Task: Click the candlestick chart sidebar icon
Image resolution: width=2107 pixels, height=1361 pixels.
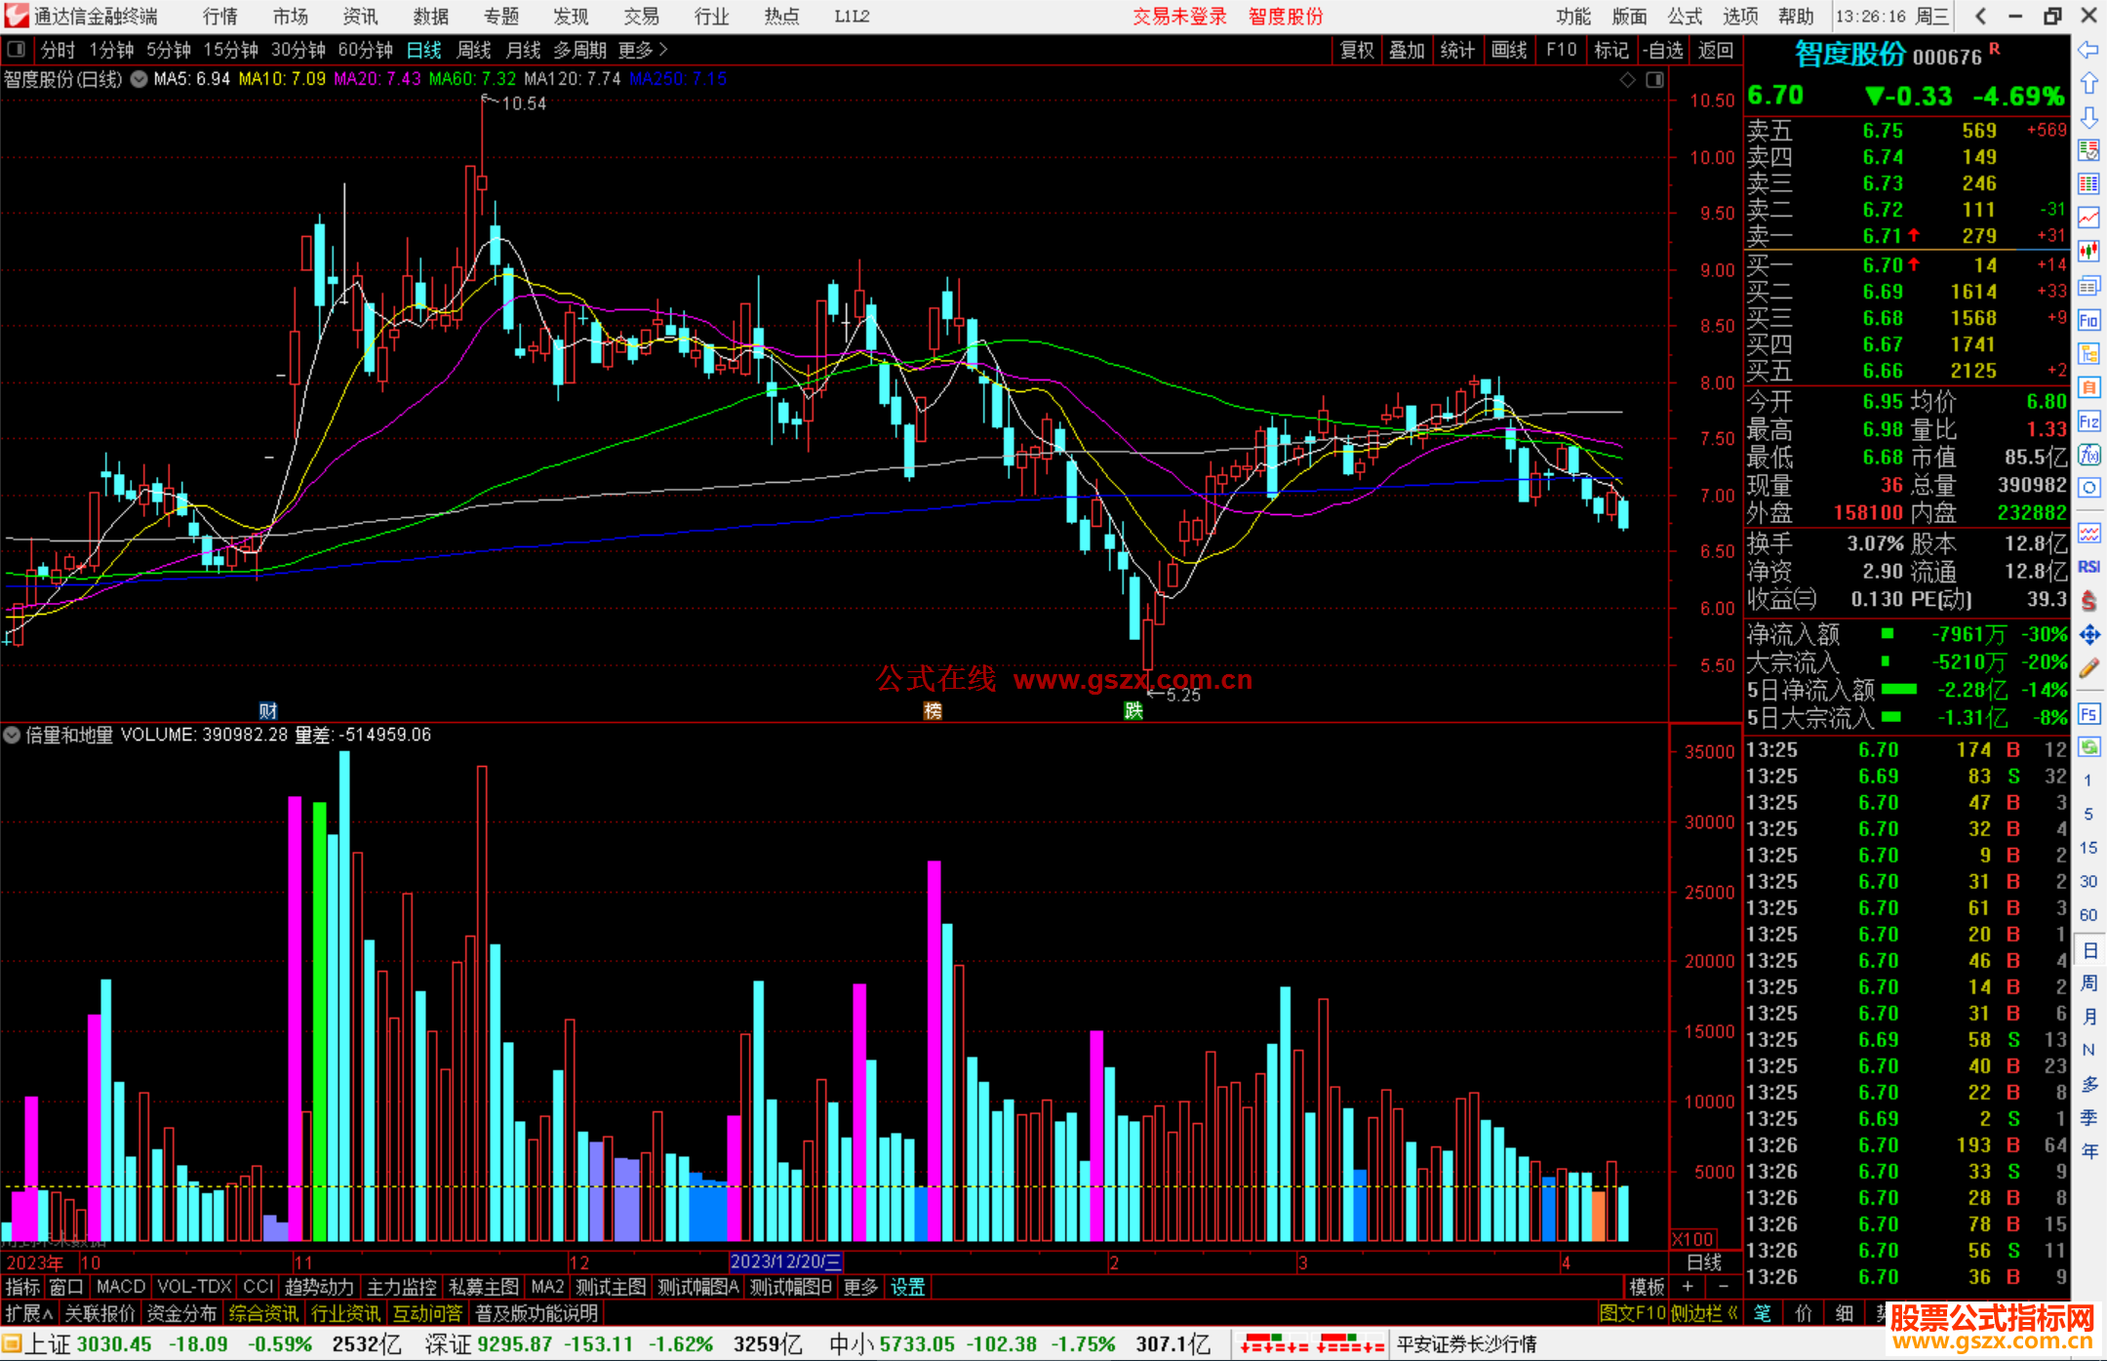Action: tap(2088, 251)
